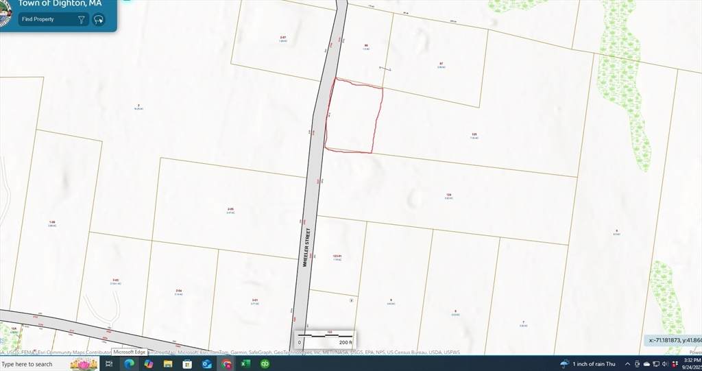Open Task View from the taskbar
The image size is (702, 371).
(109, 363)
